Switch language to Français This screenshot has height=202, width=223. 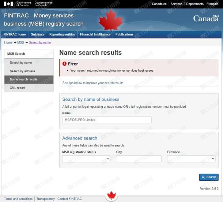212,4
